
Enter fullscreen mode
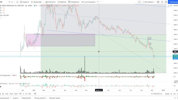pos(162,2)
